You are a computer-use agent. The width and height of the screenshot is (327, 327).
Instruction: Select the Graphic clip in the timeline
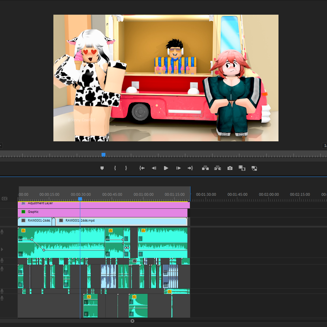tap(103, 213)
